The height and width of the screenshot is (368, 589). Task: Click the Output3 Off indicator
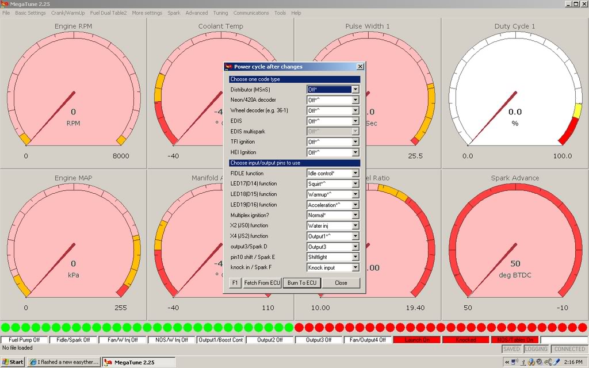(x=319, y=340)
